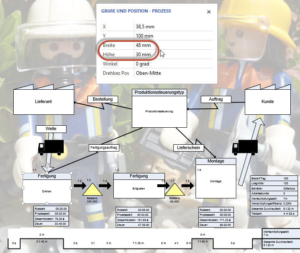Click timeline segment 7 h 35 m
The height and width of the screenshot is (253, 300).
coord(138,243)
